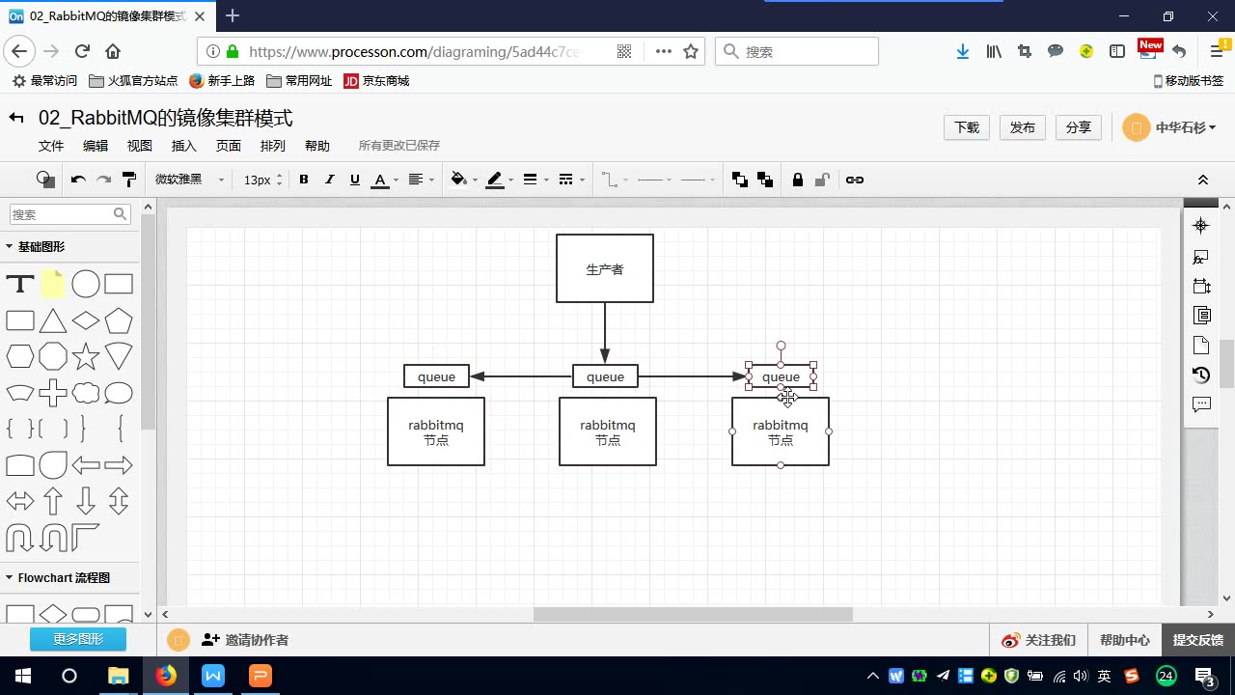1235x695 pixels.
Task: Click 提交反馈 button
Action: point(1198,640)
